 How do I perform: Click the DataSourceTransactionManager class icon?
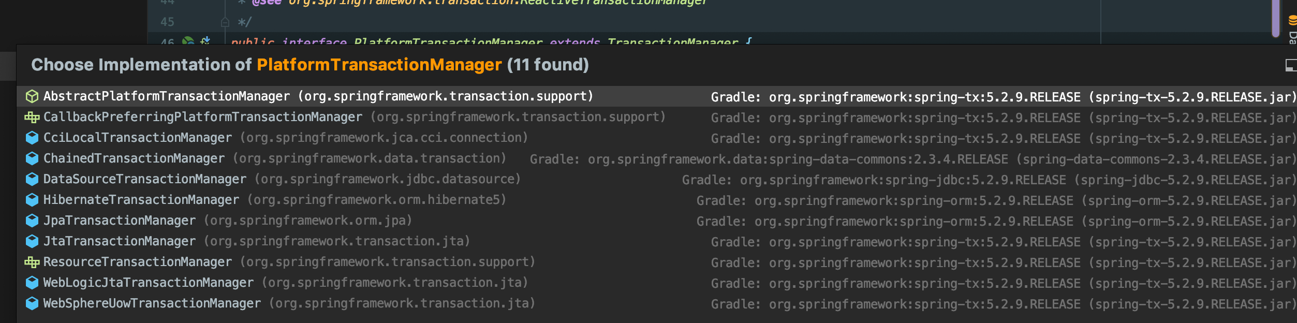(32, 179)
